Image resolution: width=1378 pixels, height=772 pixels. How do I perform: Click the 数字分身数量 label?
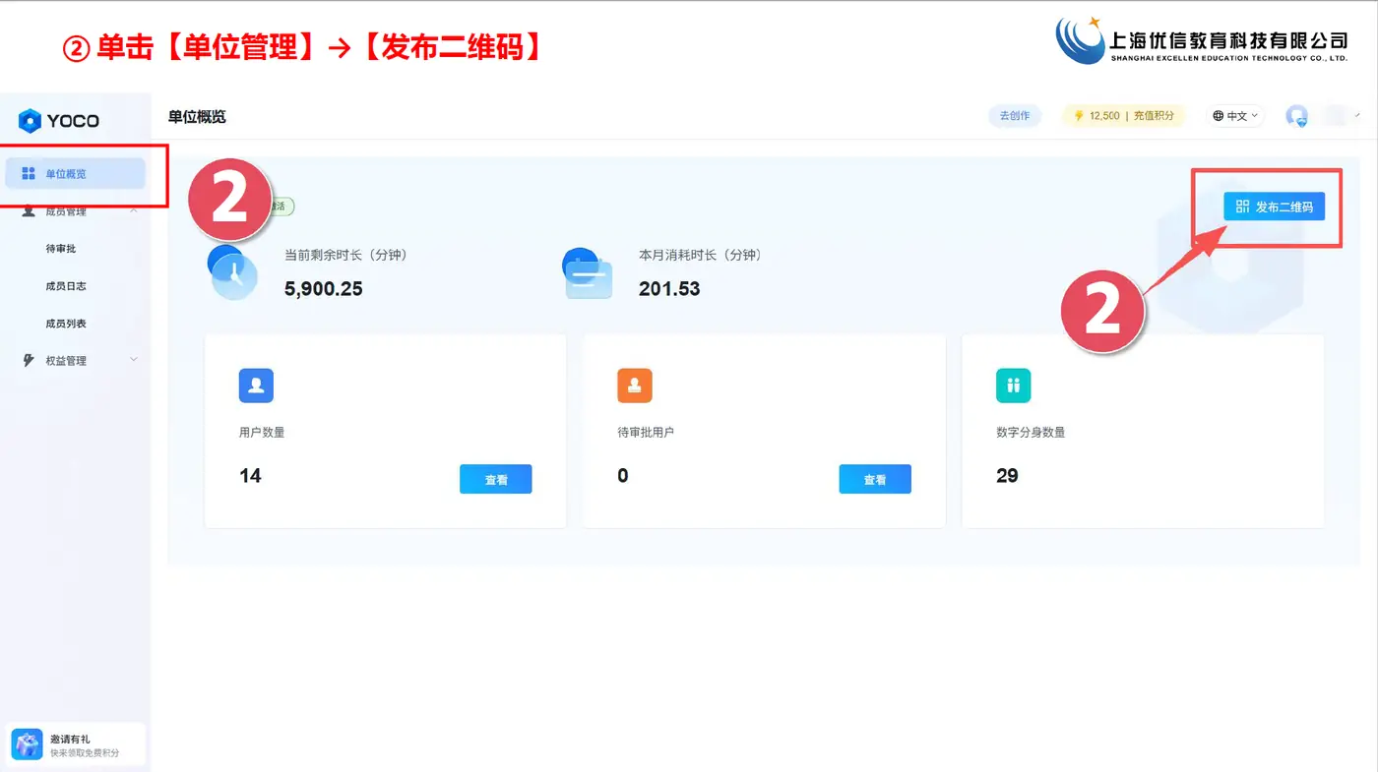coord(1031,432)
